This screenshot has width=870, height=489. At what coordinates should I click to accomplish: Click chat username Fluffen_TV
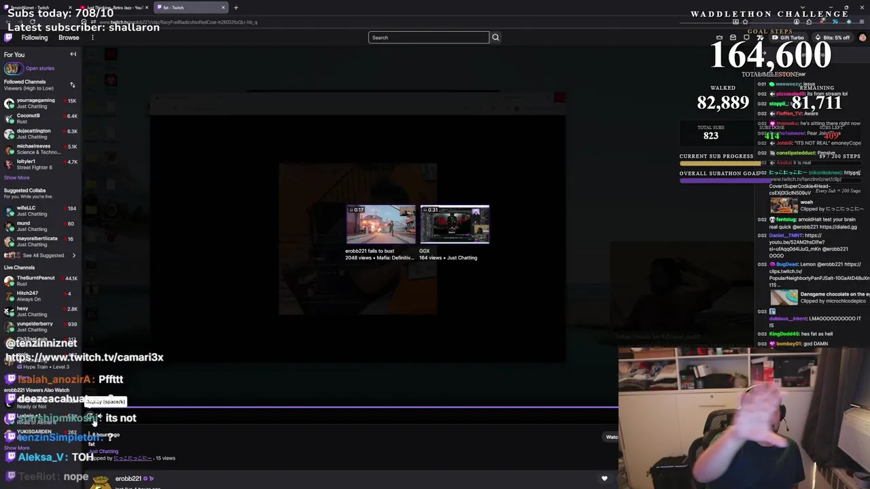pos(788,113)
